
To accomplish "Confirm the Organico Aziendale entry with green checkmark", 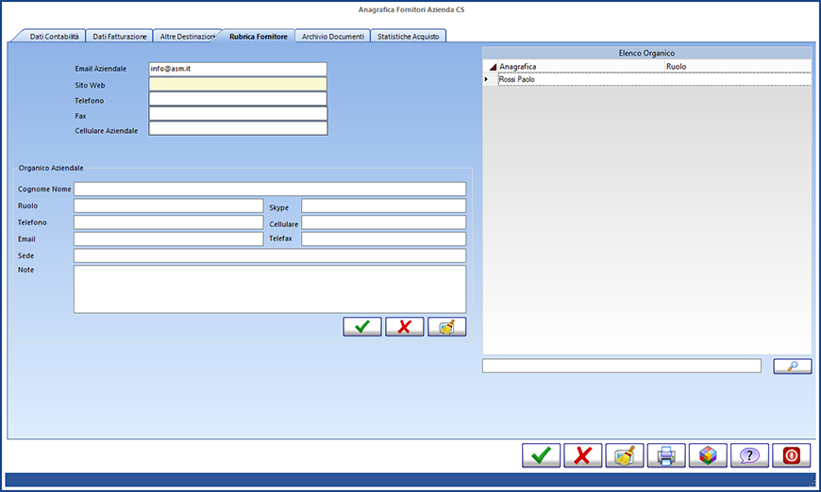I will pyautogui.click(x=361, y=327).
